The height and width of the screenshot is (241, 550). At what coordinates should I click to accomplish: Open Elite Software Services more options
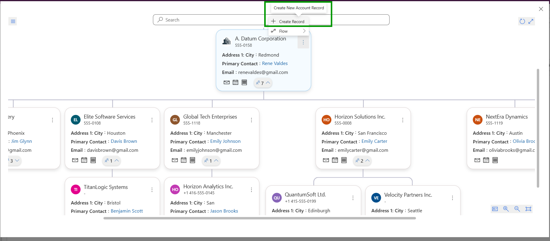(x=152, y=120)
